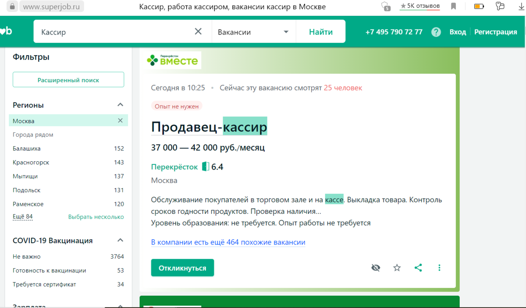Share the vacancy using the share icon
The height and width of the screenshot is (308, 526).
click(418, 268)
